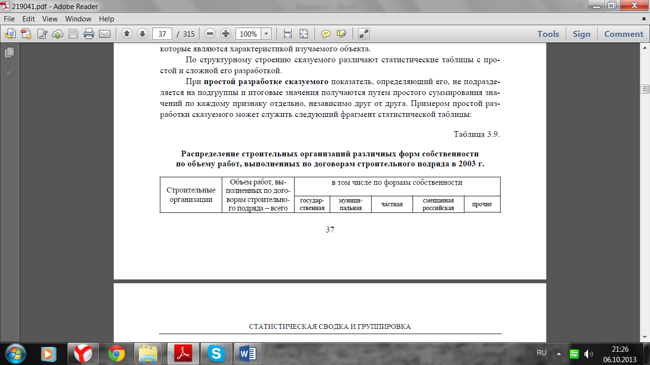Viewport: 650px width, 365px height.
Task: Click the Send by email envelope icon
Action: (105, 34)
